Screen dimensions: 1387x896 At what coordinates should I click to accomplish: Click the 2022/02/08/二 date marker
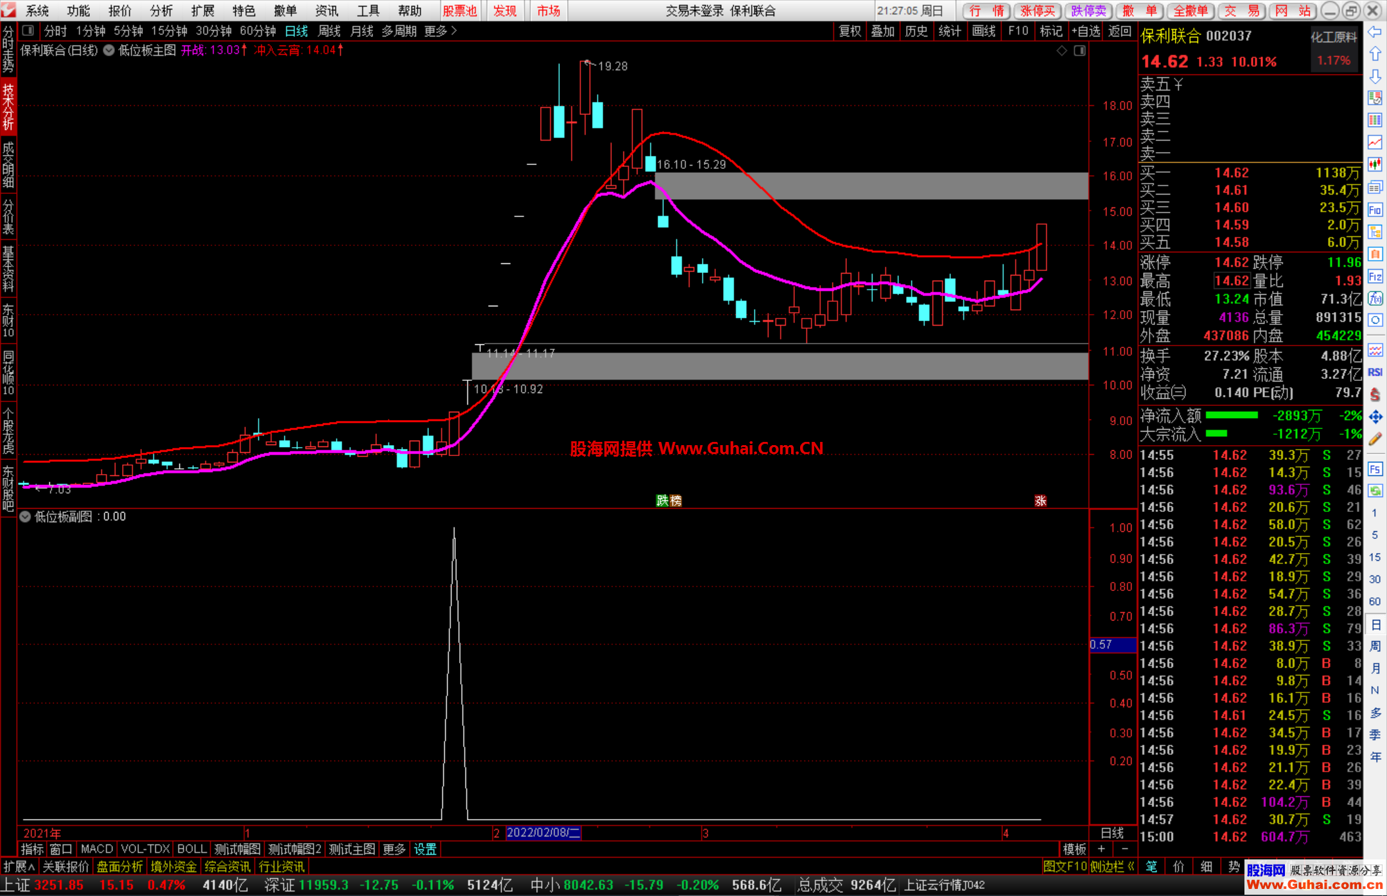coord(543,832)
